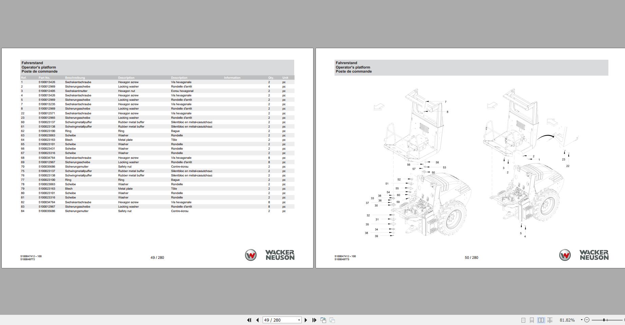Image resolution: width=625 pixels, height=325 pixels.
Task: Select continuous facing view
Action: 550,320
